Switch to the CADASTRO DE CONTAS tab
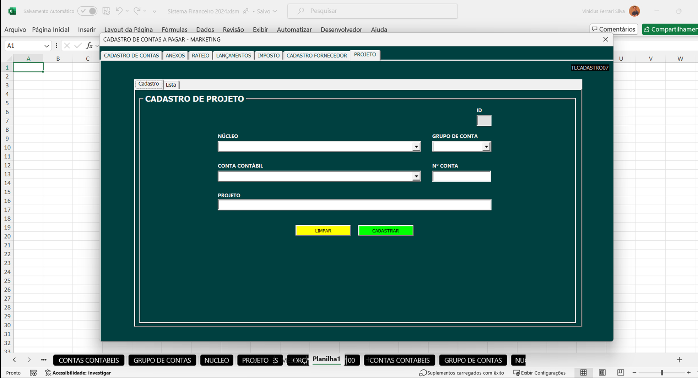Viewport: 698px width, 378px height. 131,56
